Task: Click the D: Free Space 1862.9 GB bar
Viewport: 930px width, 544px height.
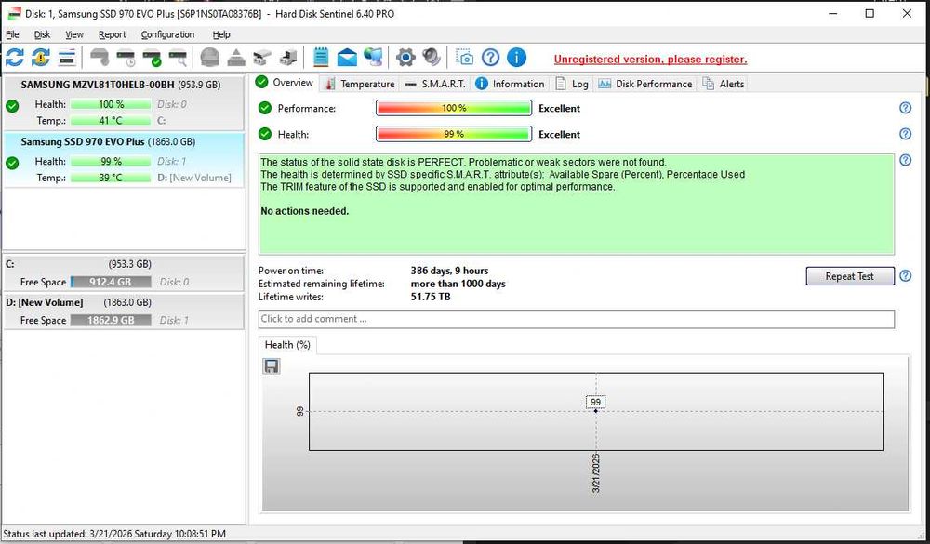Action: 111,320
